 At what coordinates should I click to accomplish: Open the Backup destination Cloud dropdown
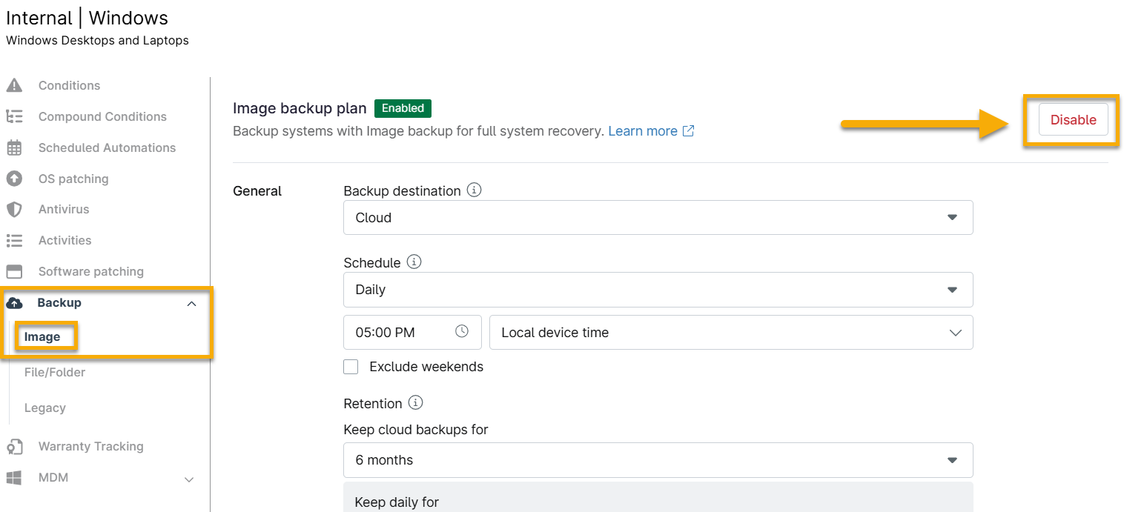[658, 218]
